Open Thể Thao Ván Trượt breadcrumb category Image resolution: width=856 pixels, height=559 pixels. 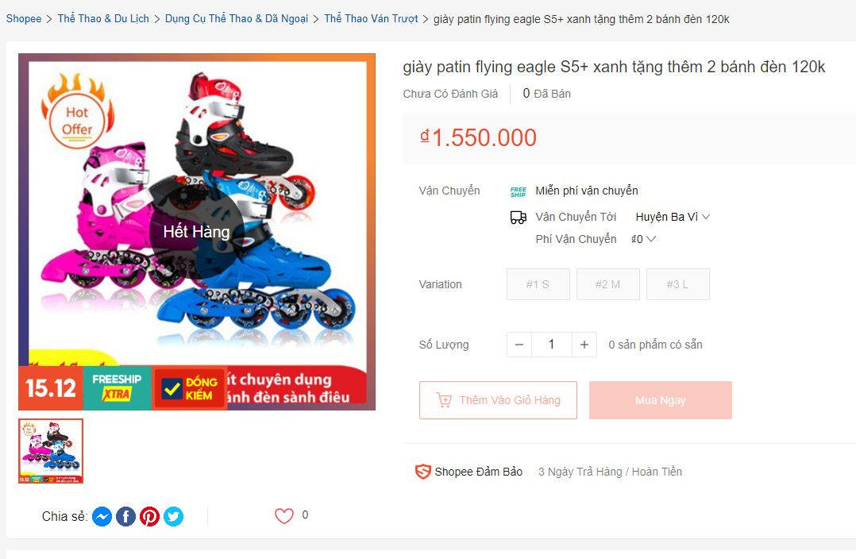371,18
